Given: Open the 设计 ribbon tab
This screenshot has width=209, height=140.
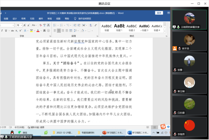Looking at the screenshot, I should coord(15,19).
